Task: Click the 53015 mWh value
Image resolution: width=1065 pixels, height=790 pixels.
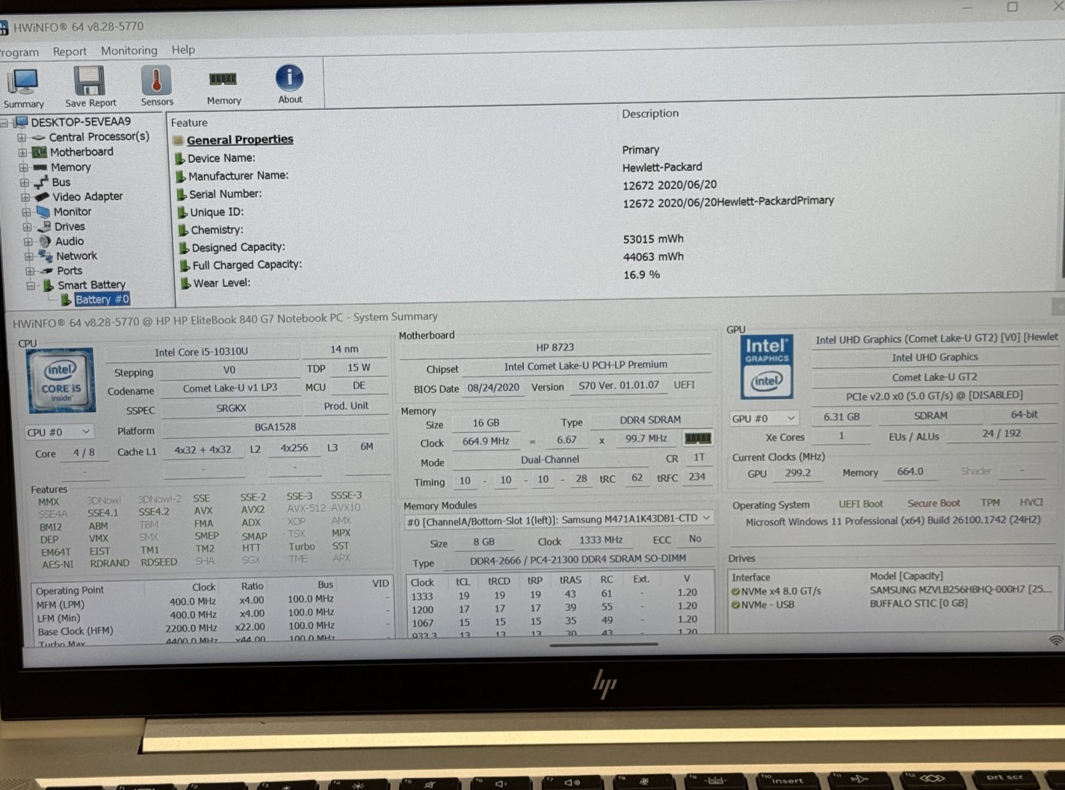Action: coord(653,239)
